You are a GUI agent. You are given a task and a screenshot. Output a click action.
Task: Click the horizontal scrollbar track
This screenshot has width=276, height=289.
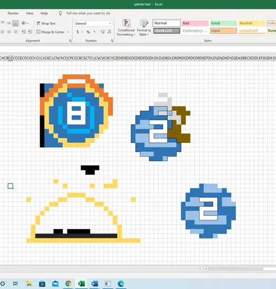(235, 269)
